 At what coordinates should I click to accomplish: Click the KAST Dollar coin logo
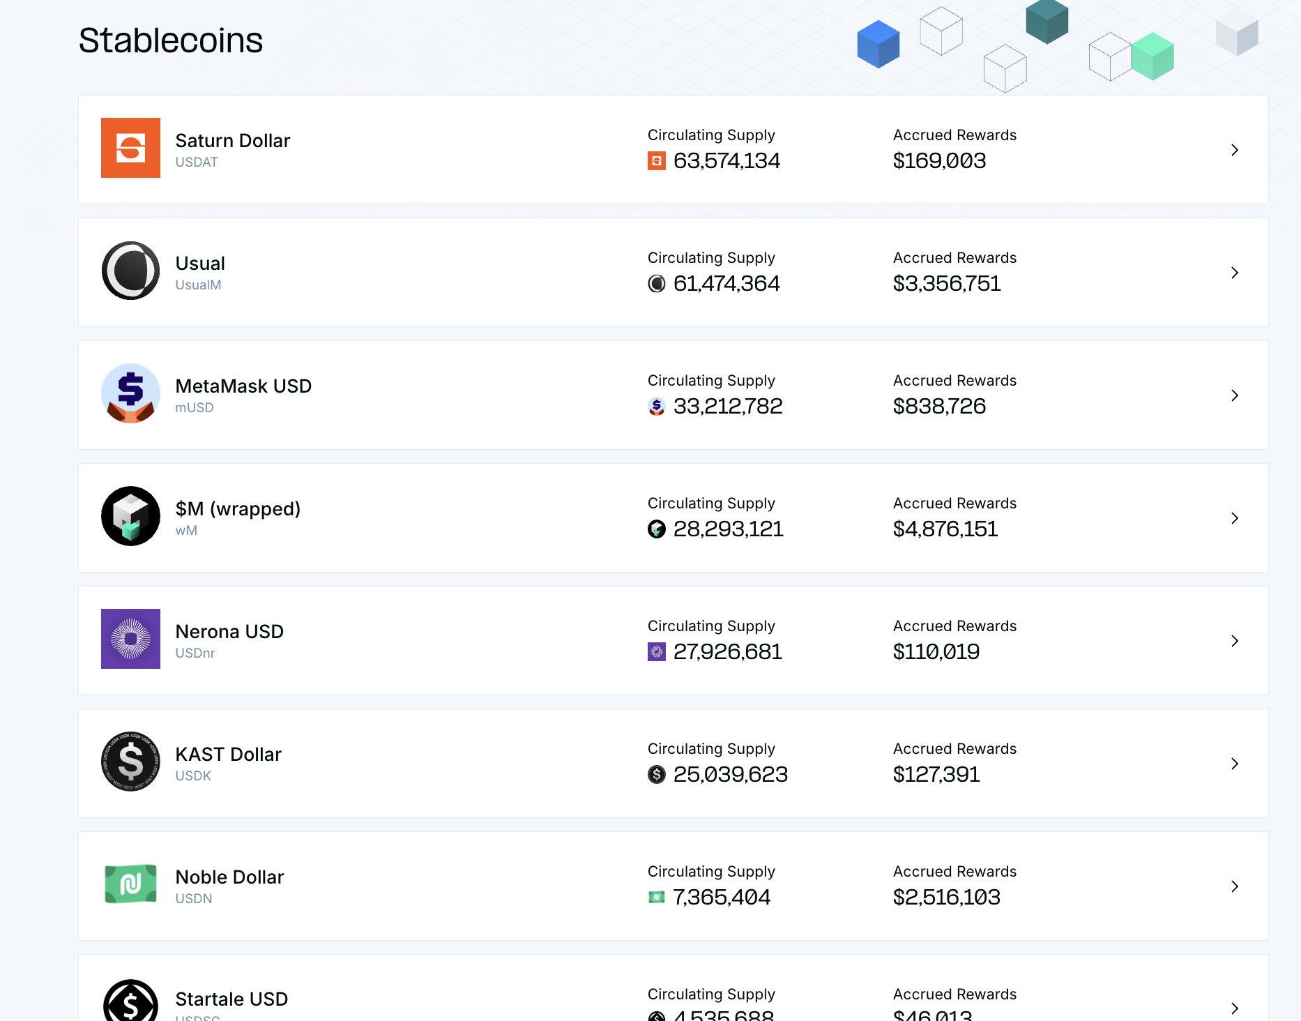tap(130, 762)
